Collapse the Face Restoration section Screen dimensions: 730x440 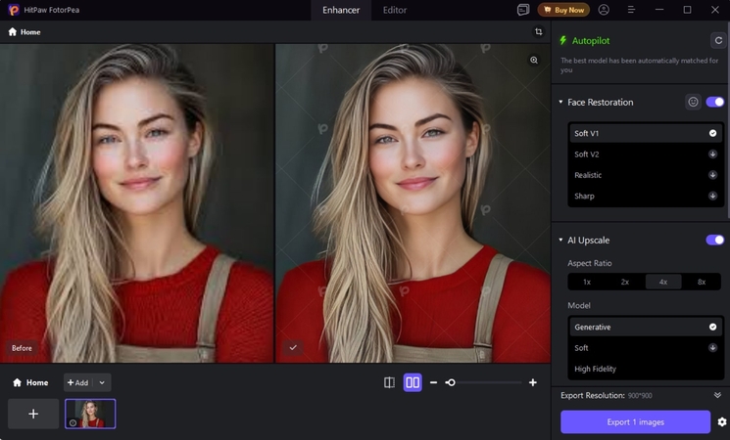pyautogui.click(x=561, y=103)
